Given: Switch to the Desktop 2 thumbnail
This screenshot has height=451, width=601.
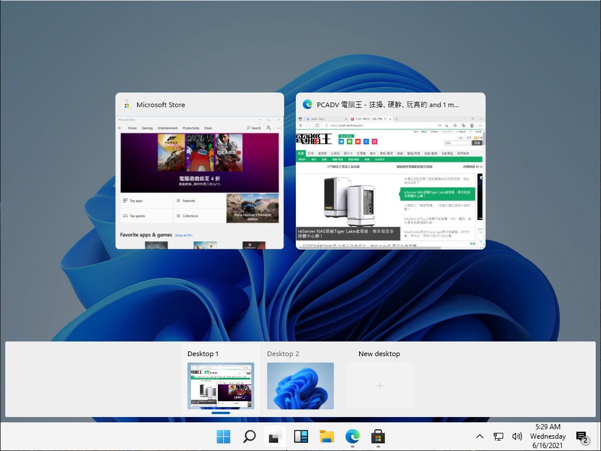Looking at the screenshot, I should pyautogui.click(x=300, y=385).
